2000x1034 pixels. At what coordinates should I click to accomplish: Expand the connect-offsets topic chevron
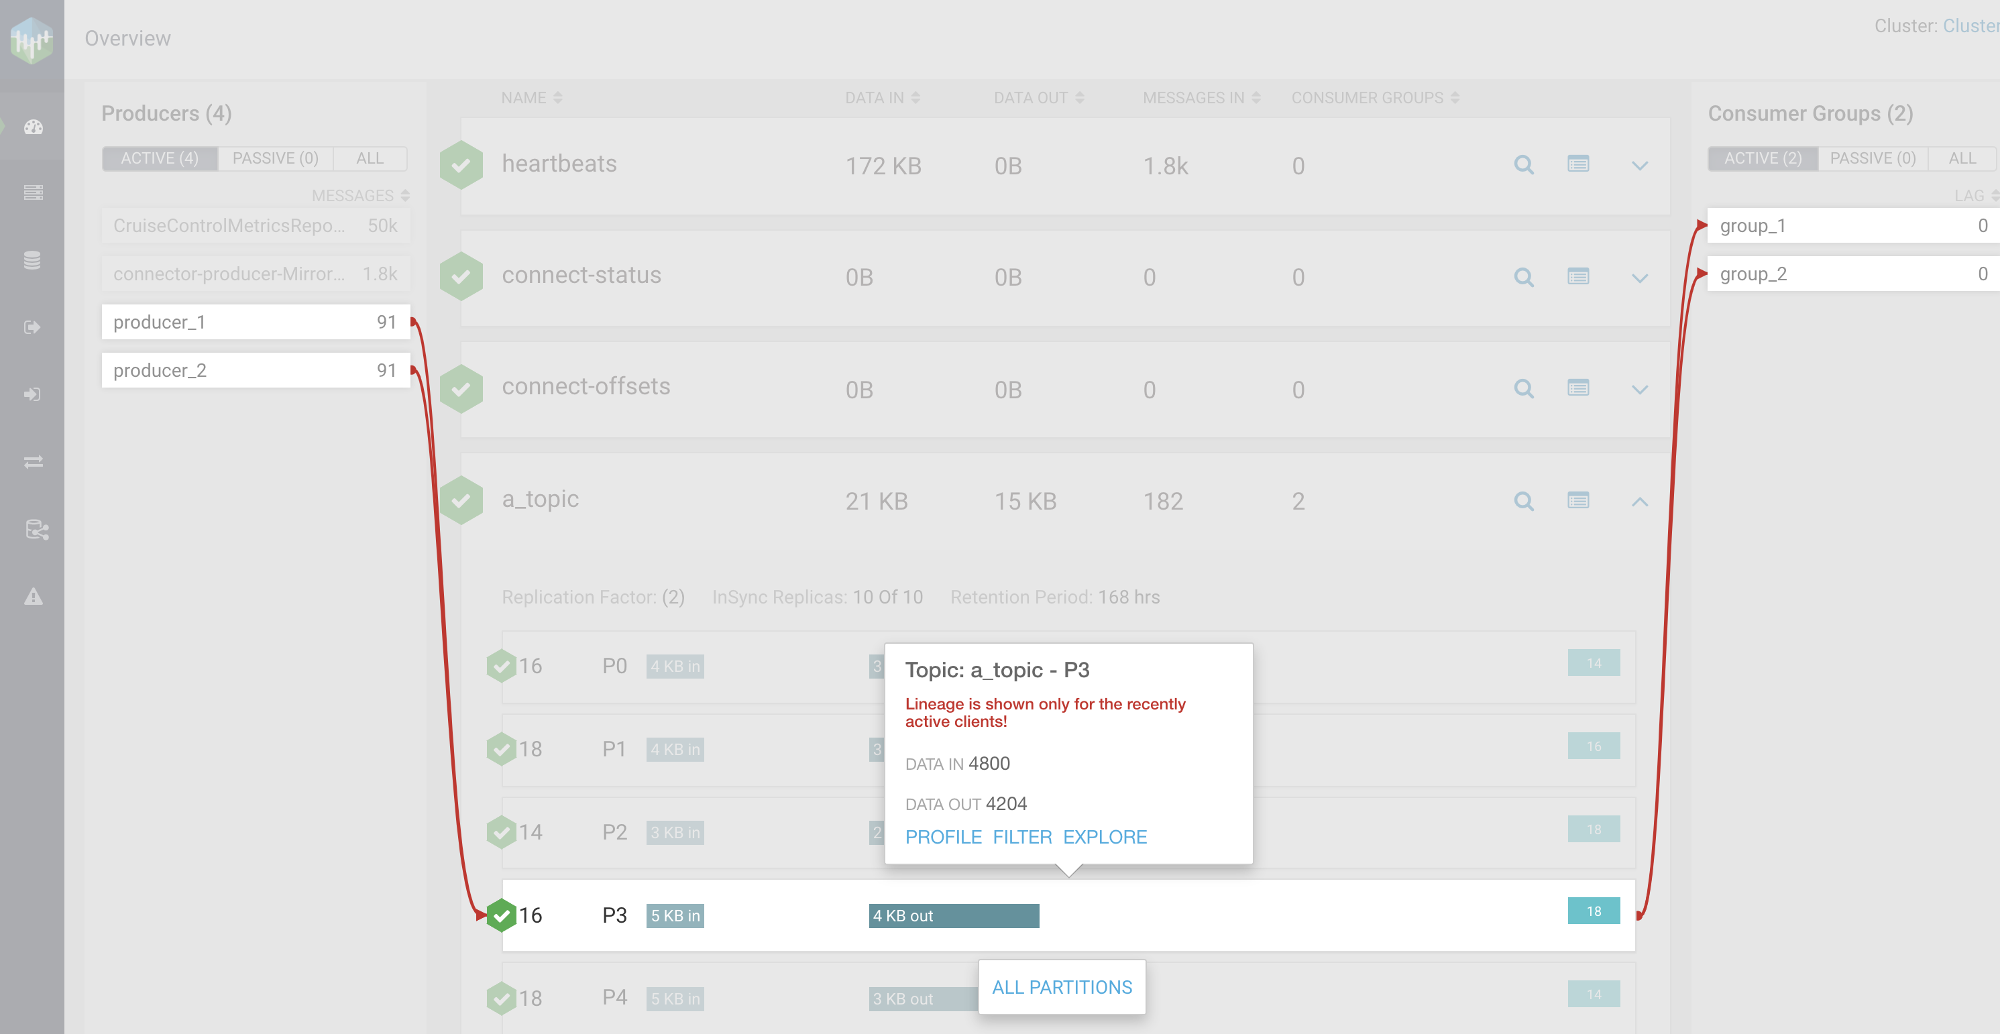tap(1639, 390)
